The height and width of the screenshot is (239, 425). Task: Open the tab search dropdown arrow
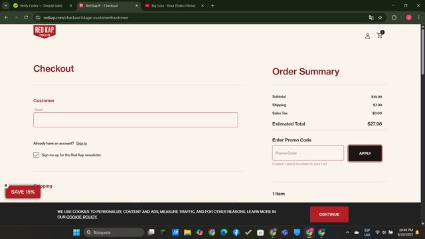coord(6,6)
